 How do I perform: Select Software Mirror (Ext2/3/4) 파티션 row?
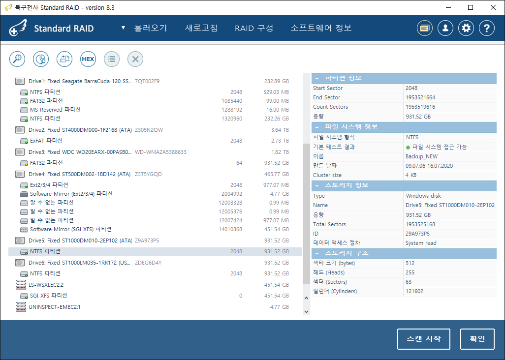pyautogui.click(x=155, y=194)
